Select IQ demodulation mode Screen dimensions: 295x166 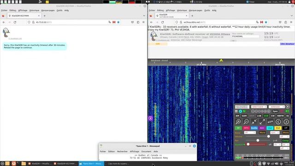[x=287, y=116]
